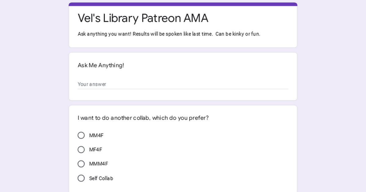Click the 'Ask Me Anything!' question heading
Screen dimensions: 366x192
(x=101, y=65)
